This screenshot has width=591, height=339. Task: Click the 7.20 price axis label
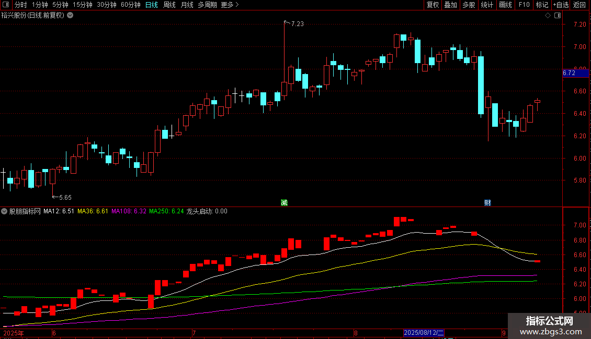(x=579, y=25)
